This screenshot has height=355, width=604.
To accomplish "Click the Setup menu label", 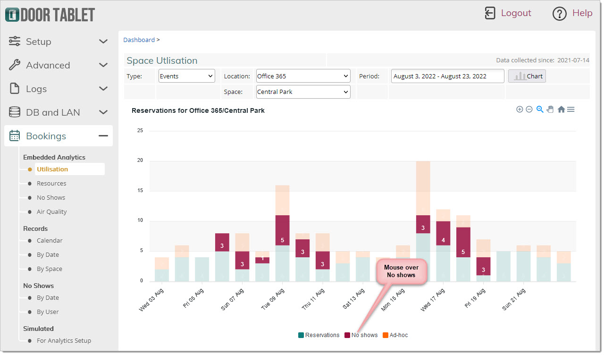I will tap(39, 42).
